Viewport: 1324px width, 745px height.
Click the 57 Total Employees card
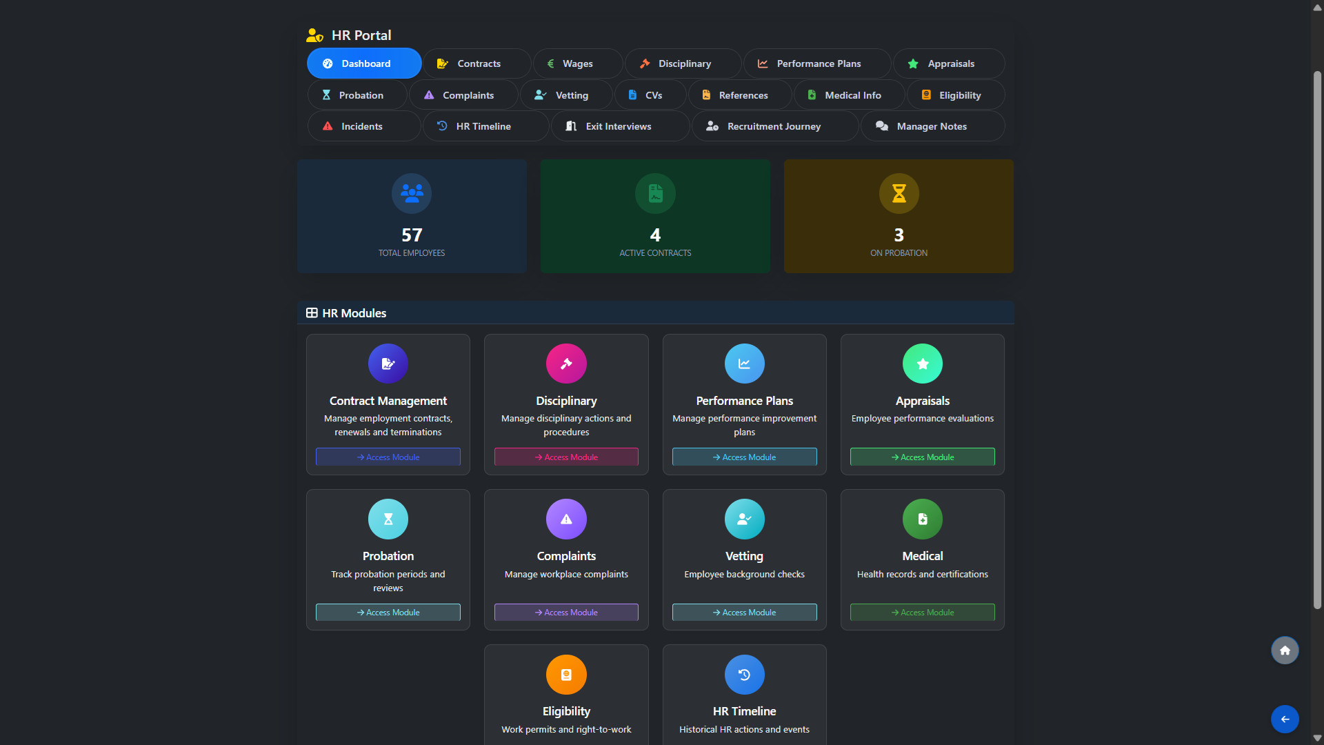(x=412, y=216)
